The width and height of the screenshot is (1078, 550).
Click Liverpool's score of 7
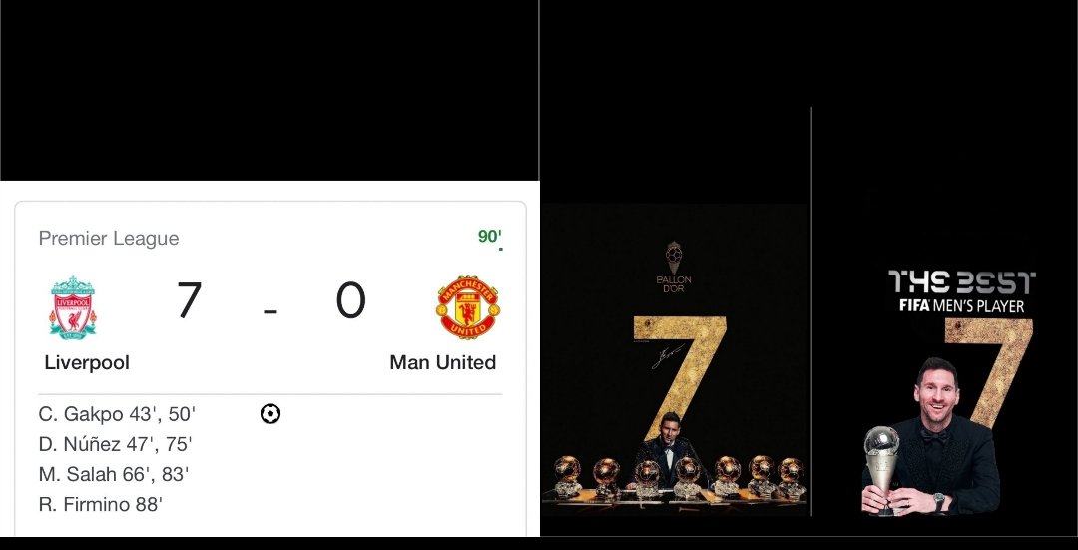(189, 300)
